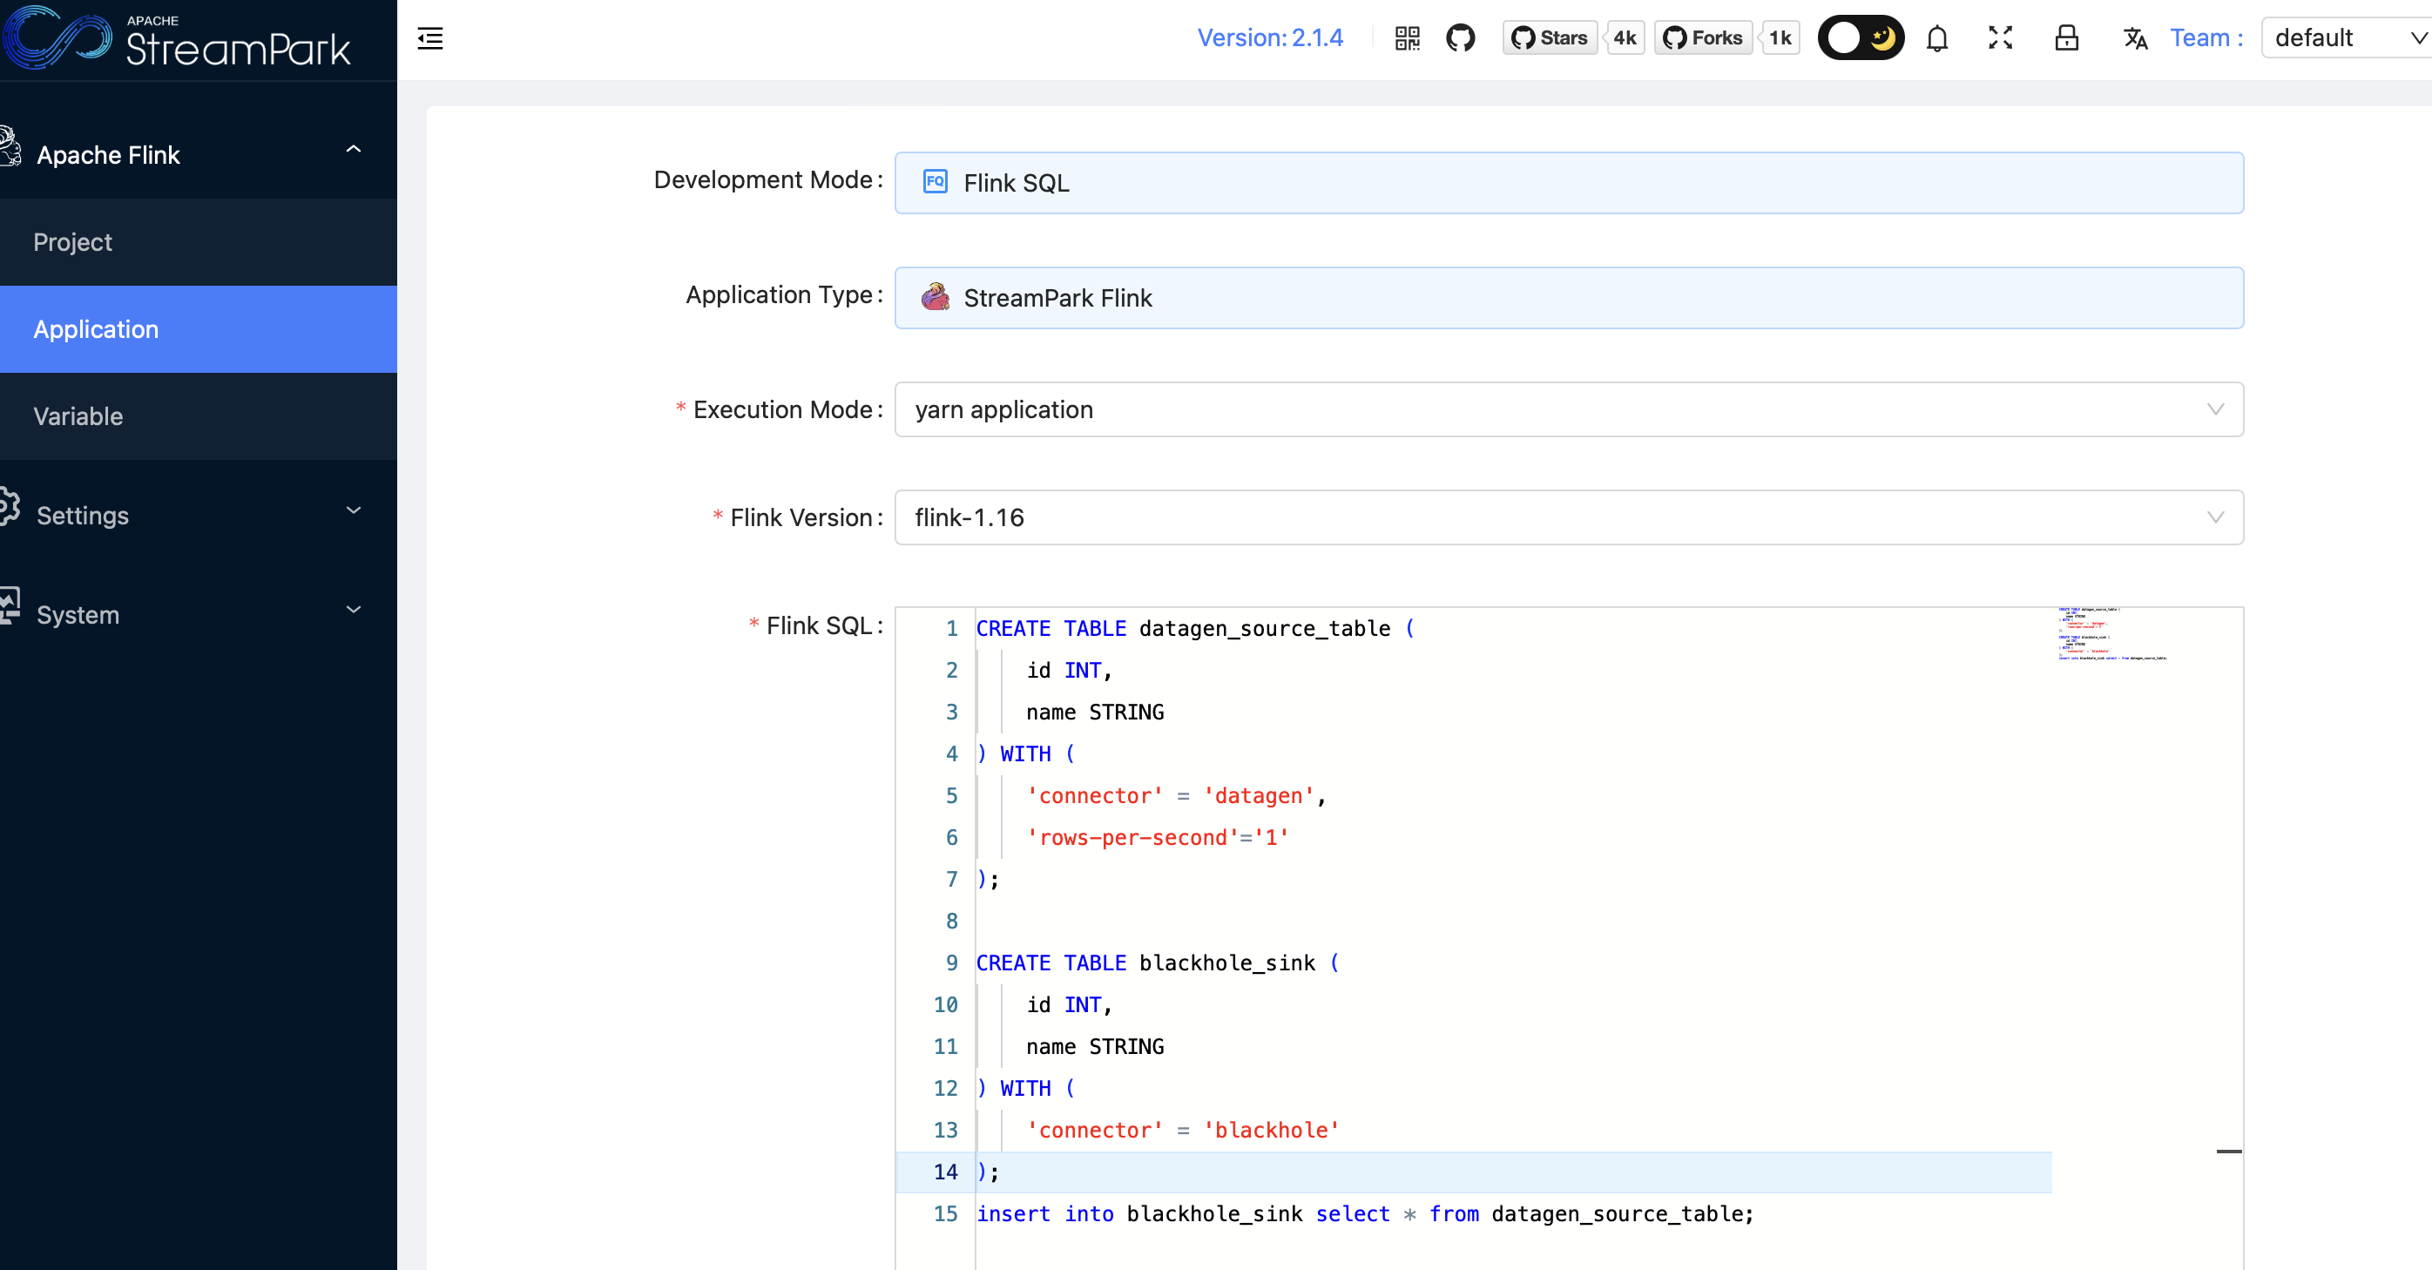Open the Variable menu item
The width and height of the screenshot is (2432, 1270).
click(x=199, y=416)
